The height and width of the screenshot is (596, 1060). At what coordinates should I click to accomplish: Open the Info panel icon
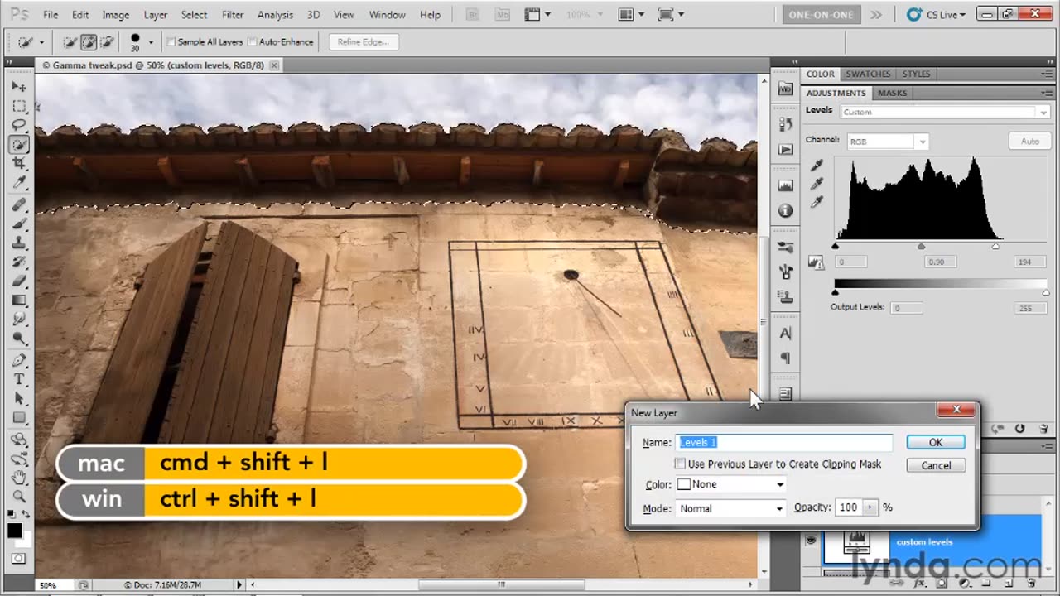pyautogui.click(x=785, y=211)
